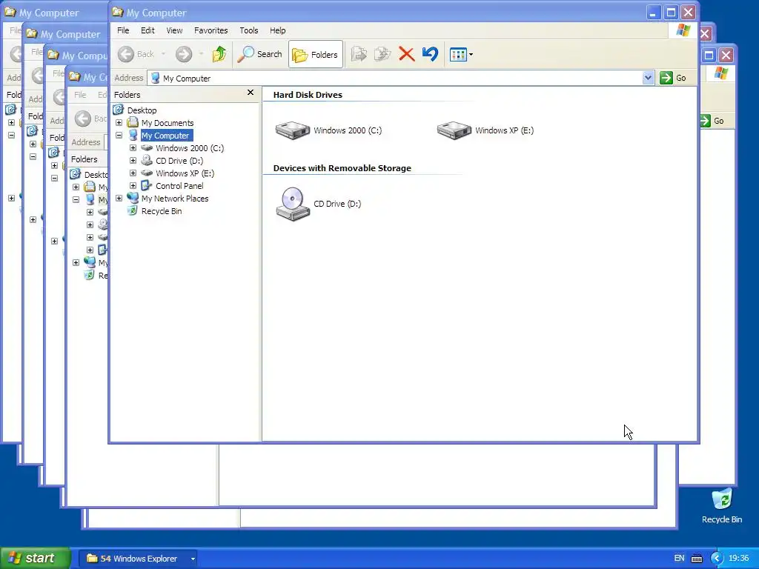The image size is (759, 569).
Task: Expand My Network Places tree node
Action: 119,199
